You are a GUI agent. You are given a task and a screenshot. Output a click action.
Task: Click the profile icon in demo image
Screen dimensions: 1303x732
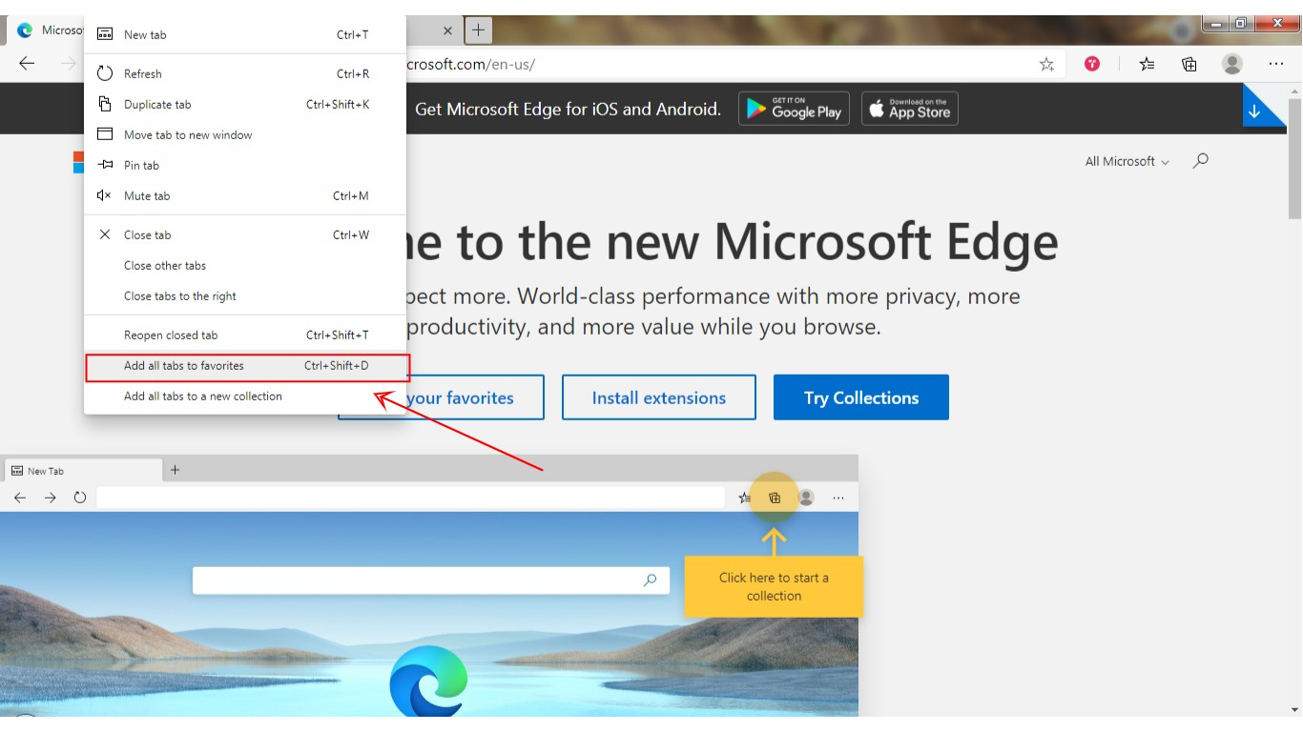pyautogui.click(x=806, y=498)
